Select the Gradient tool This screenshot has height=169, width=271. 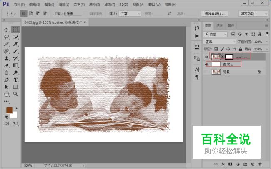[15, 65]
